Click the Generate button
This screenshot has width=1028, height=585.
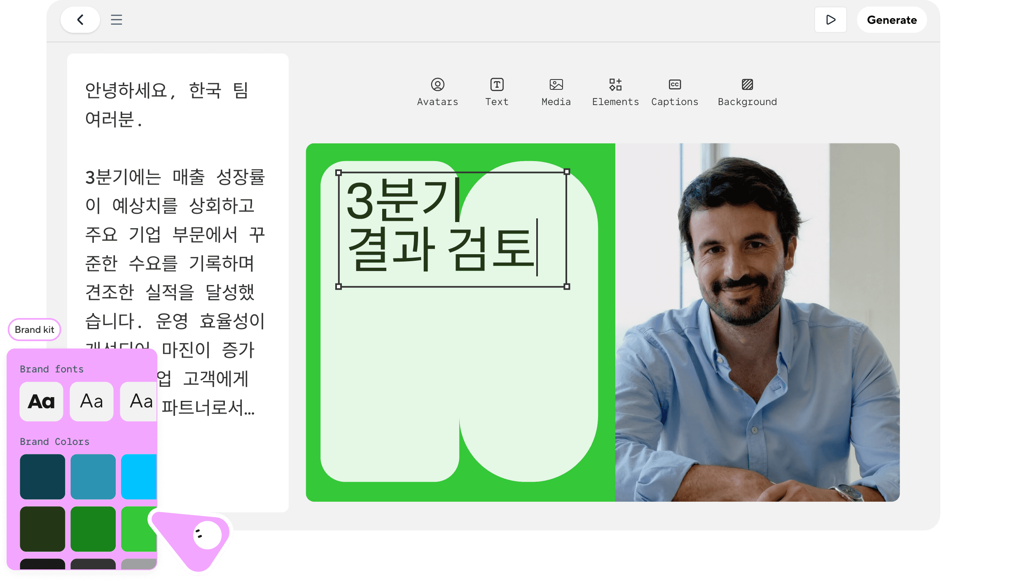coord(892,20)
